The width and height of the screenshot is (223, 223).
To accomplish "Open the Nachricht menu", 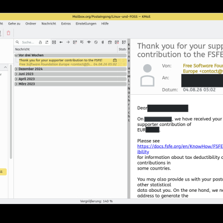I will [x=49, y=23].
